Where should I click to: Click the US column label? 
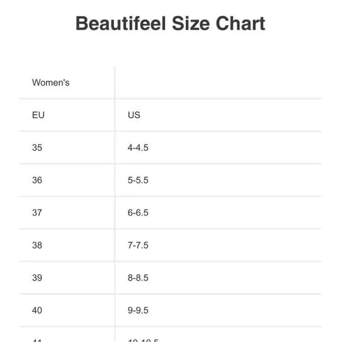[x=134, y=115]
